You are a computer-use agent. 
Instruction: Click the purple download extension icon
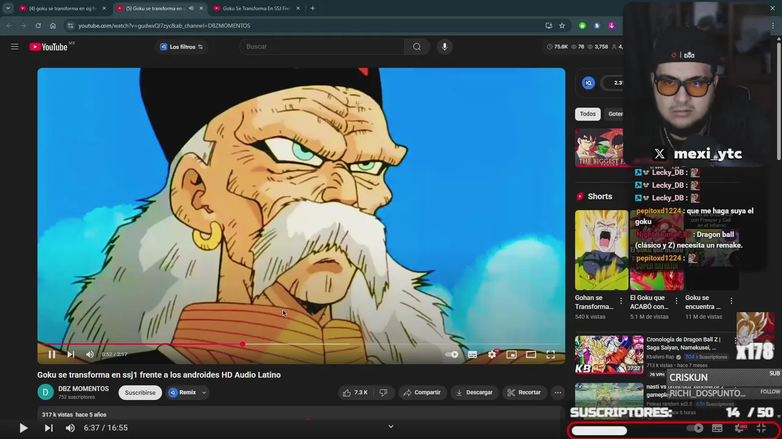pos(612,26)
